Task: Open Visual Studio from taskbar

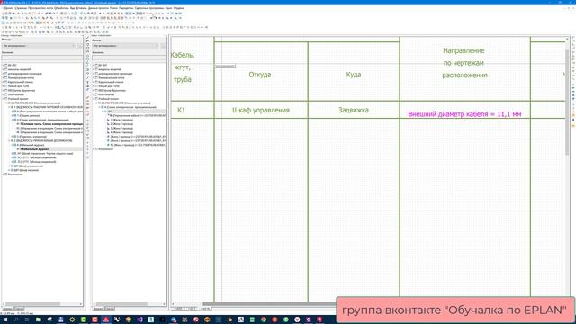Action: point(139,319)
